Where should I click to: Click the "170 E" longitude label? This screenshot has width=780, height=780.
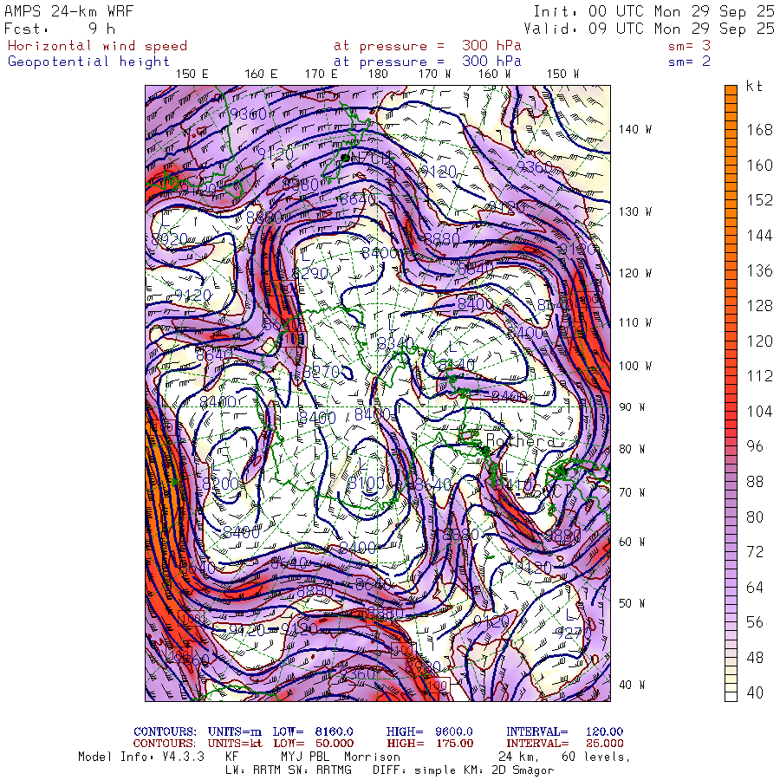pyautogui.click(x=321, y=75)
